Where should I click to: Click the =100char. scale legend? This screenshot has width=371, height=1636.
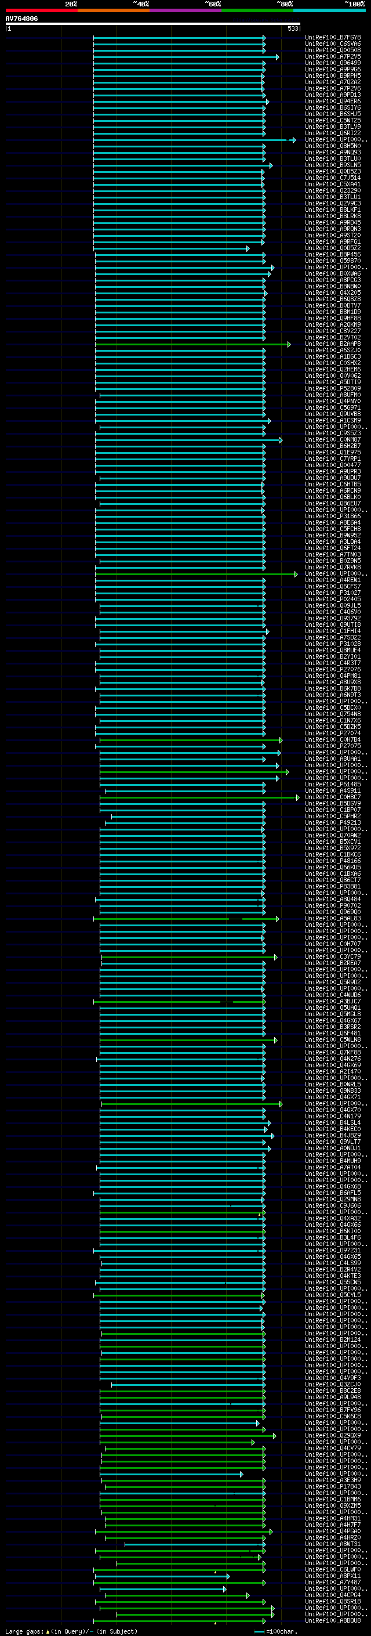pyautogui.click(x=277, y=1631)
